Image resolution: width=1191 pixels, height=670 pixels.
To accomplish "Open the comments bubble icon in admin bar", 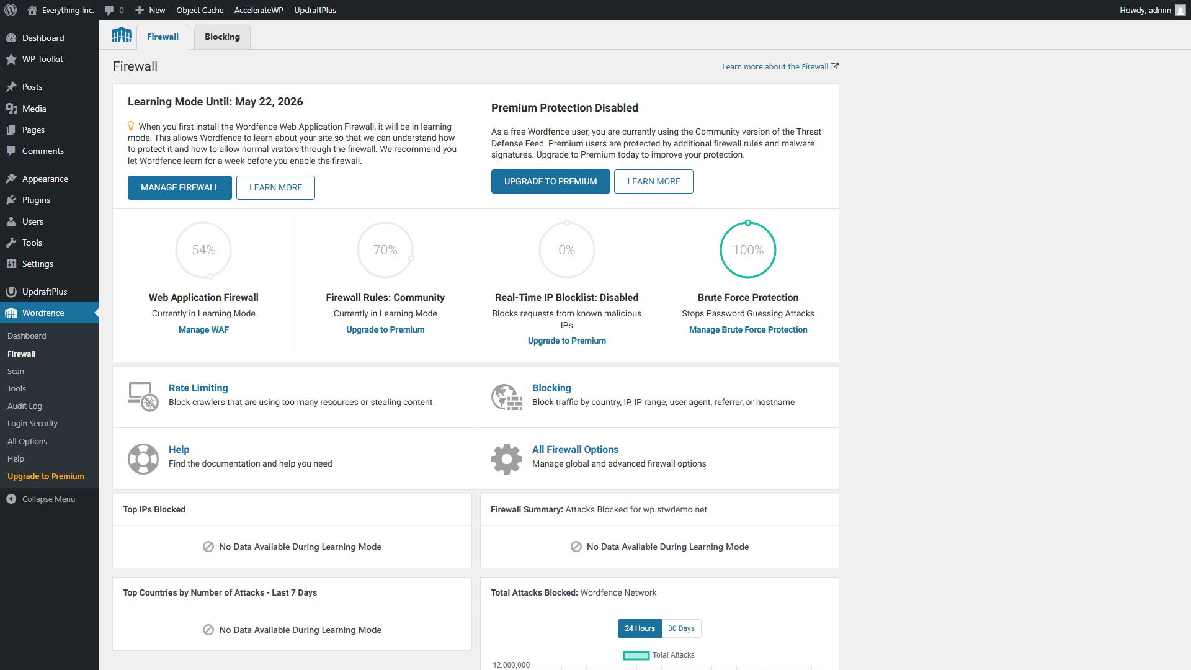I will 109,10.
